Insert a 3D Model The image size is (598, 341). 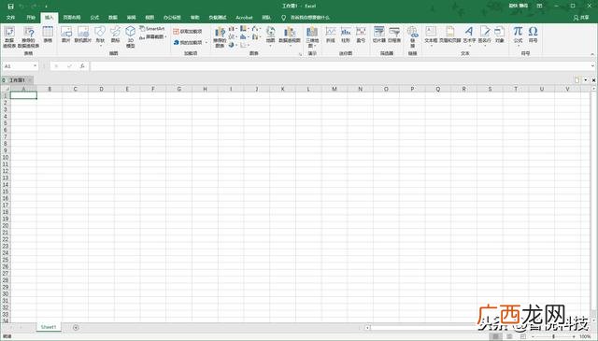131,37
